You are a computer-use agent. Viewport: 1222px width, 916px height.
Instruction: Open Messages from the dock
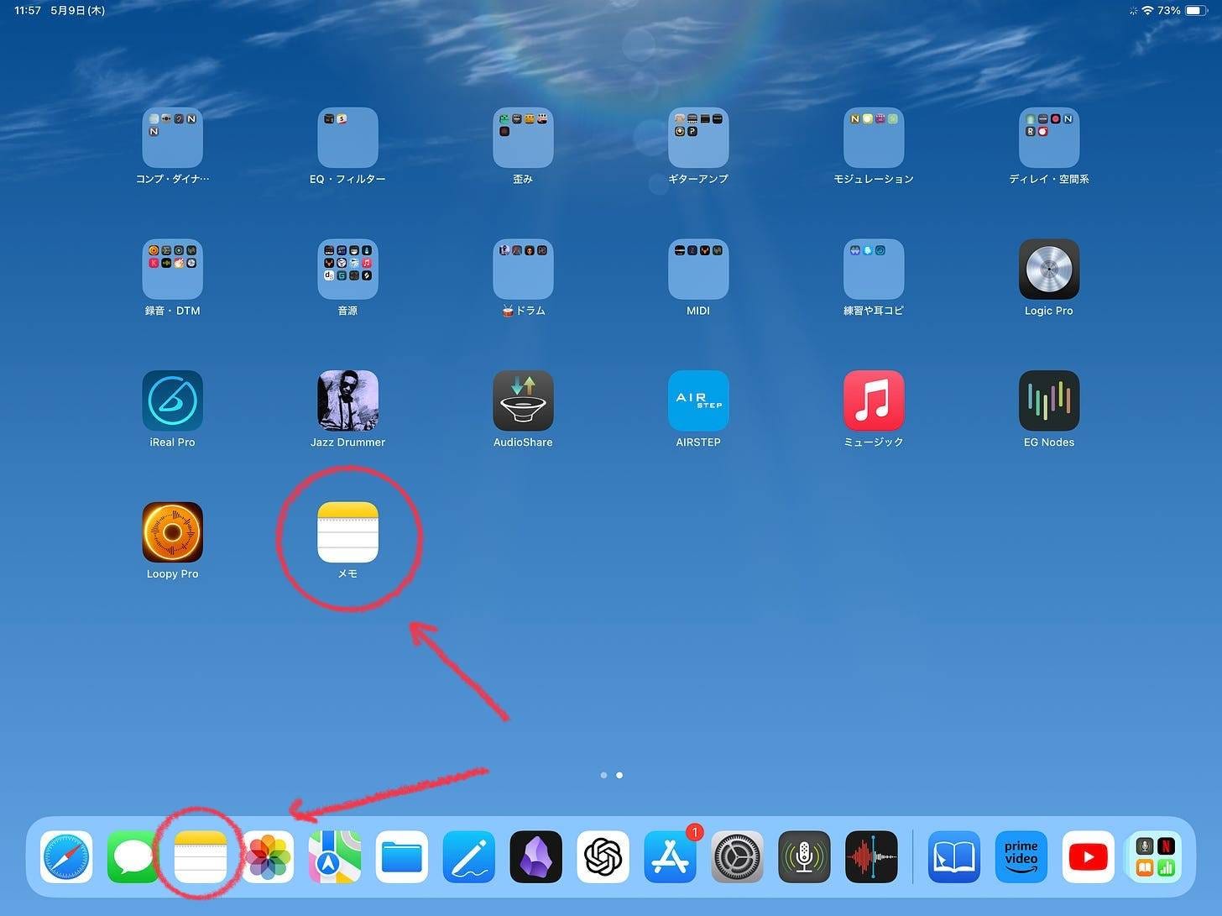pyautogui.click(x=133, y=857)
